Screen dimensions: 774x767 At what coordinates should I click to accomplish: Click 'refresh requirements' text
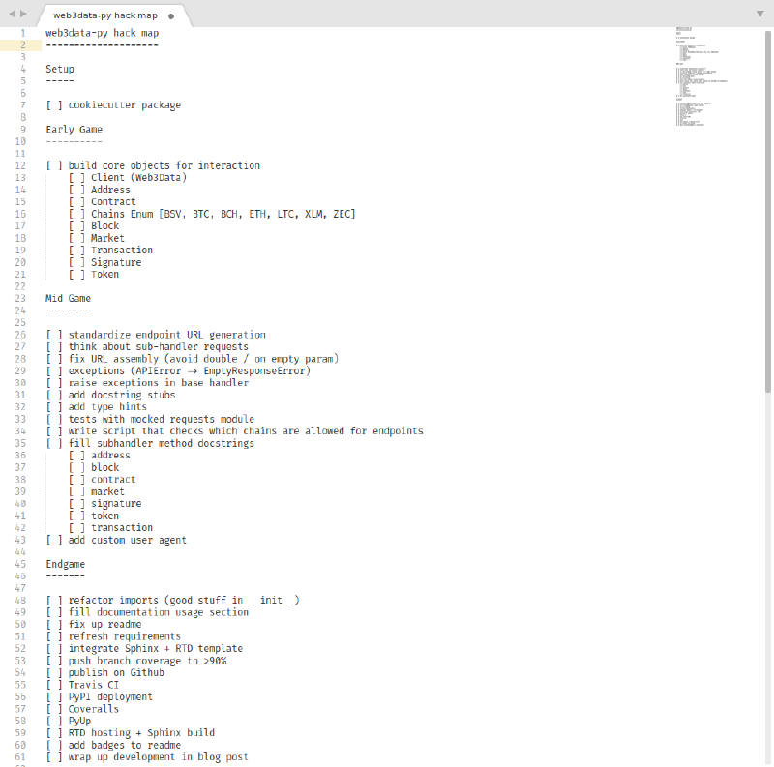(x=125, y=636)
